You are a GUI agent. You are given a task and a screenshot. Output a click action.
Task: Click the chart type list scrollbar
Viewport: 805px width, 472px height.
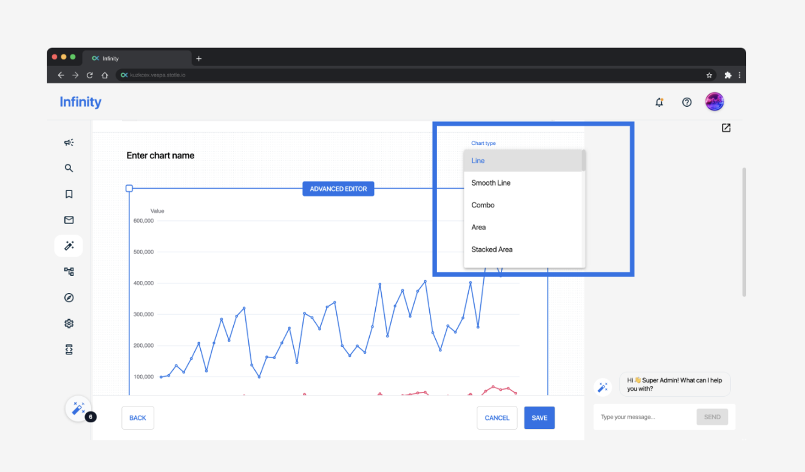coord(583,161)
